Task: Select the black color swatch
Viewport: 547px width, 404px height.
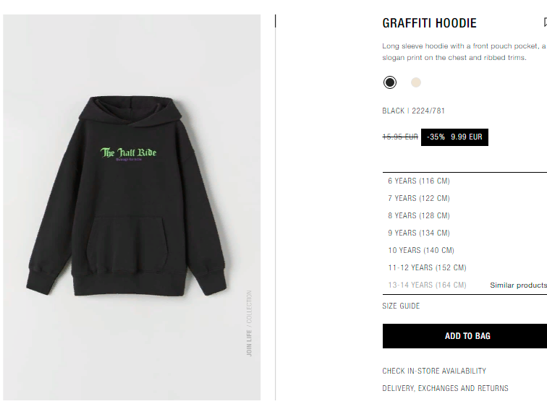Action: (x=390, y=82)
